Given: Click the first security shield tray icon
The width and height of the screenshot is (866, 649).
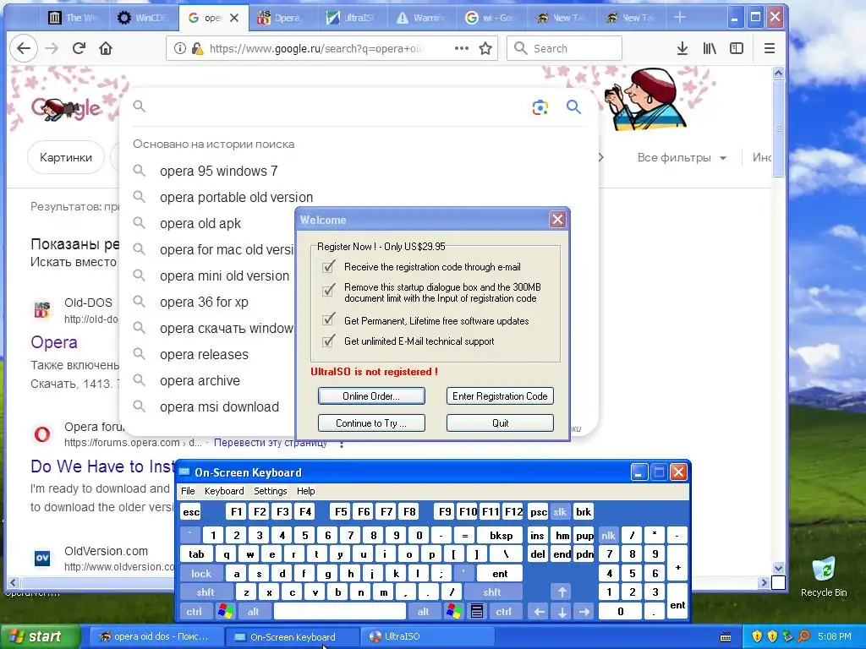Looking at the screenshot, I should tap(757, 636).
